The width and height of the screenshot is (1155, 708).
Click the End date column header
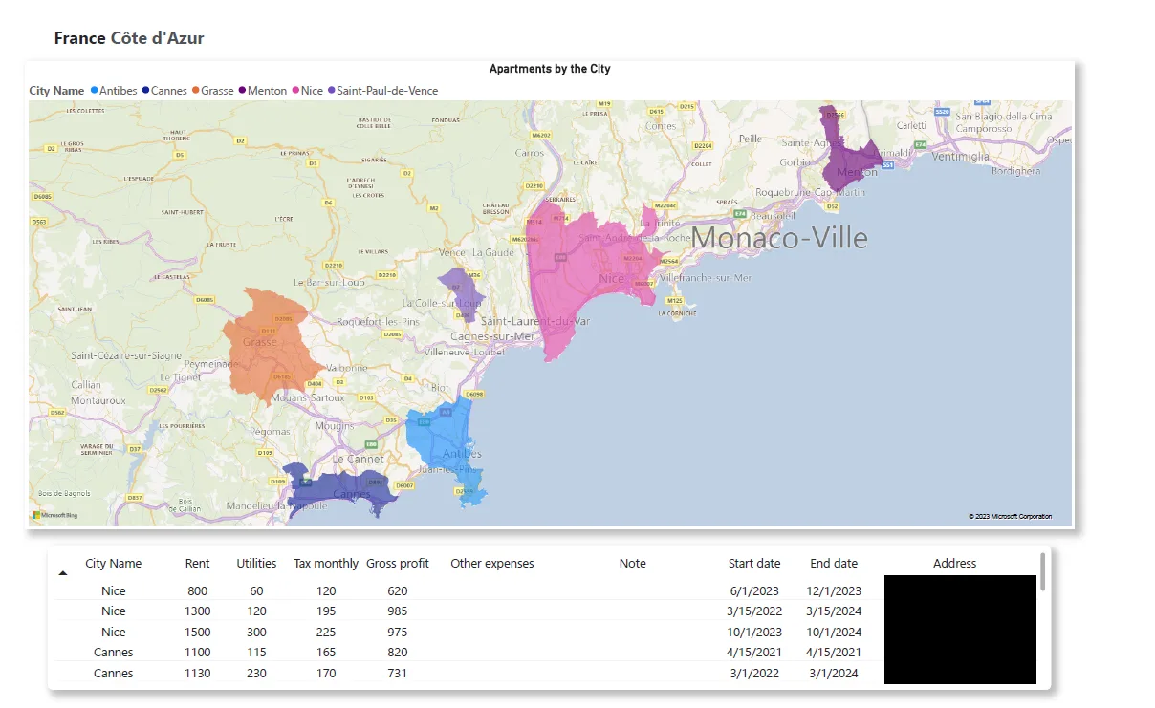pyautogui.click(x=834, y=564)
